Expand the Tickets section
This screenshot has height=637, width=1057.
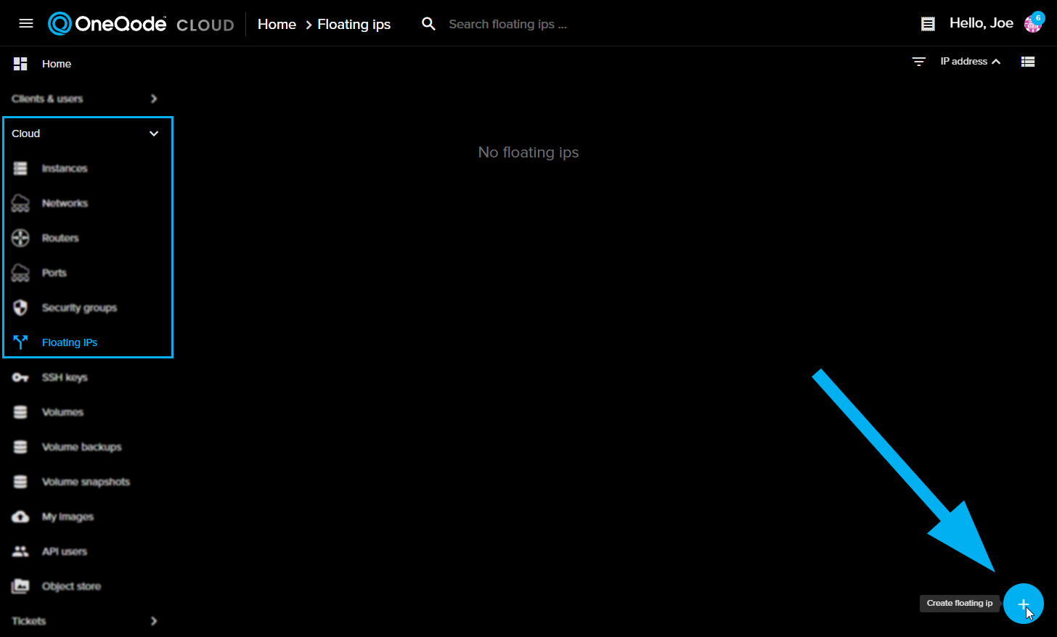(x=153, y=621)
